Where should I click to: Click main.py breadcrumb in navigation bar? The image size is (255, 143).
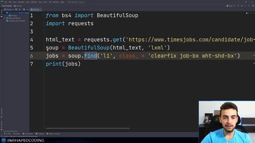[18, 6]
